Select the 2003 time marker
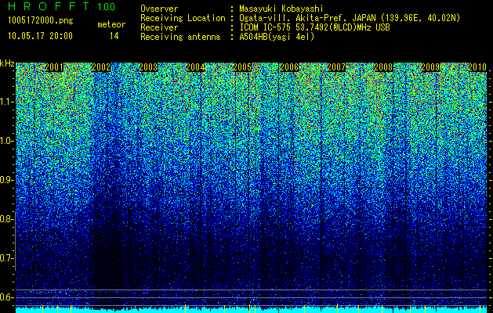Screen dimensions: 493x313 pyautogui.click(x=148, y=67)
